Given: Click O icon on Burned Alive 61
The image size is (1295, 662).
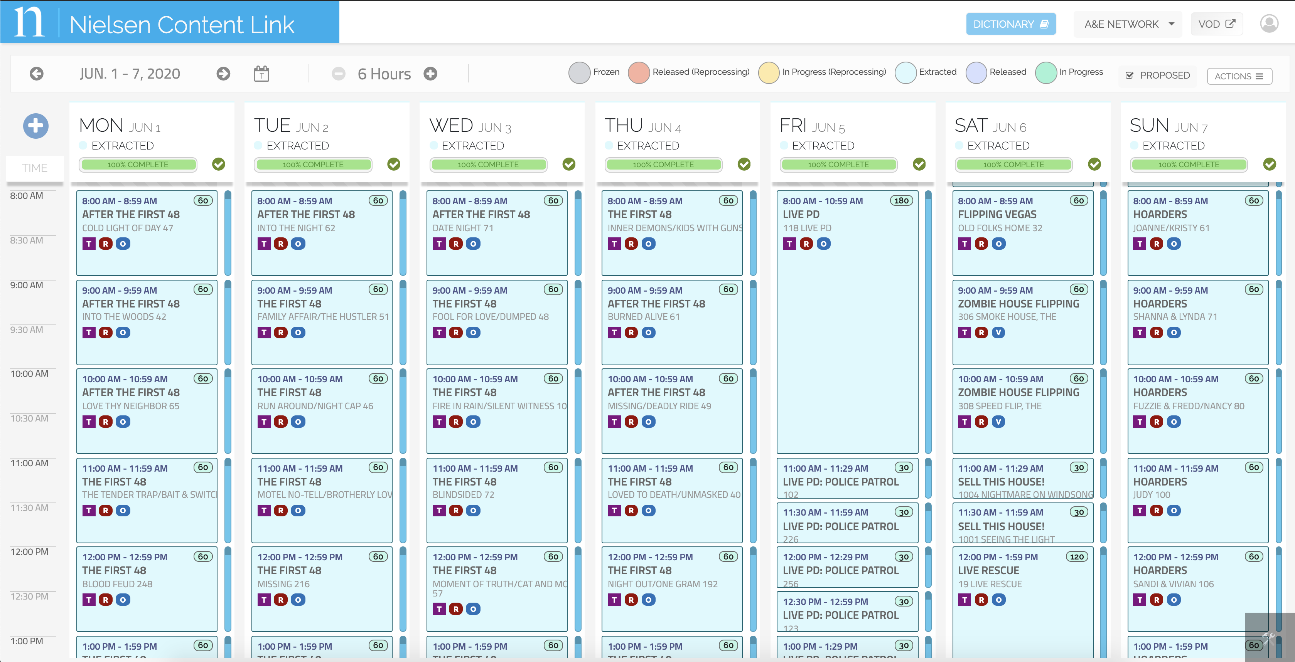Looking at the screenshot, I should pyautogui.click(x=649, y=333).
